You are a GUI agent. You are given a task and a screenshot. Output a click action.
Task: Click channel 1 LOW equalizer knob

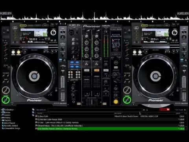(x=87, y=56)
